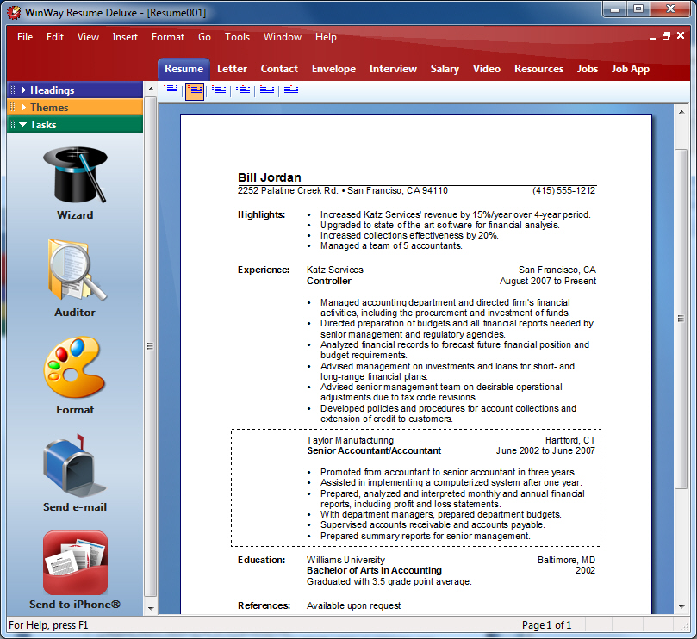Viewport: 697px width, 639px height.
Task: Open the Tools menu
Action: coord(237,37)
